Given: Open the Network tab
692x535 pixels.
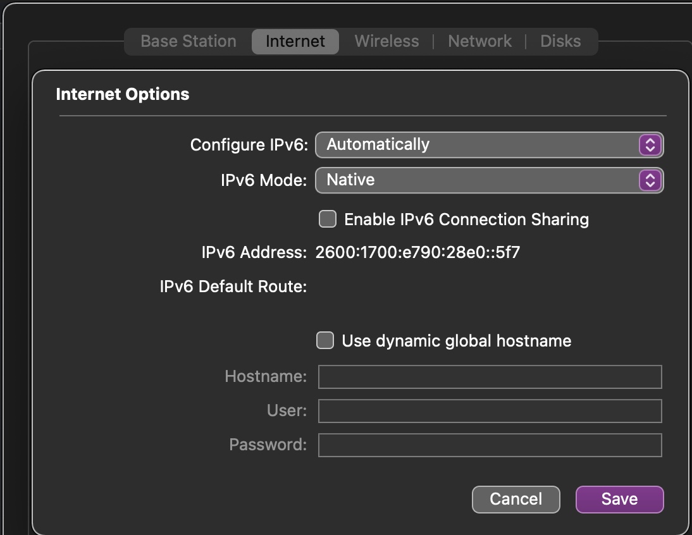Looking at the screenshot, I should tap(479, 41).
